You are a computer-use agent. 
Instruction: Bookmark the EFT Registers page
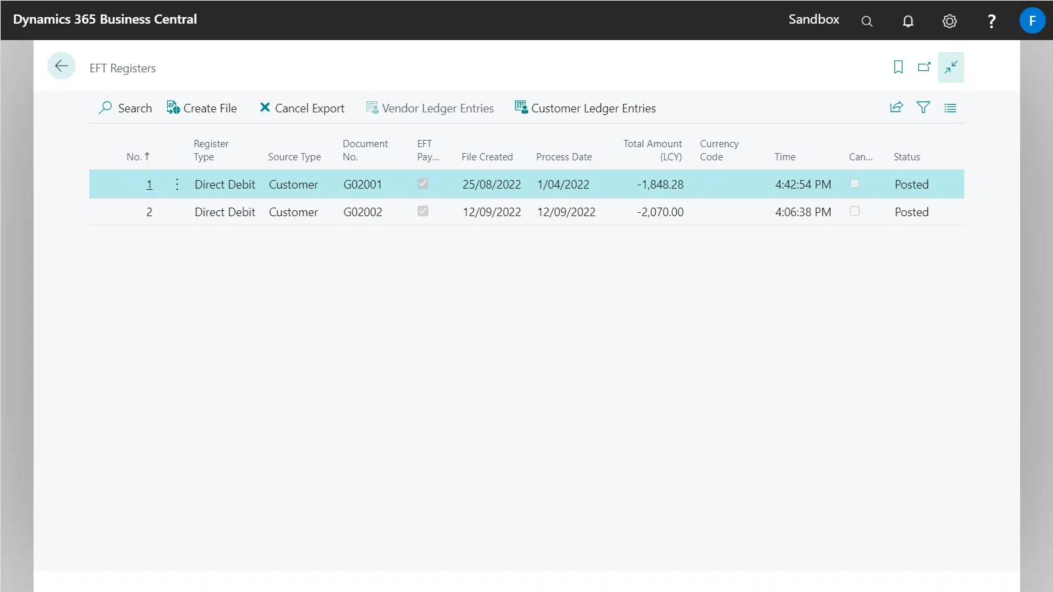point(898,67)
